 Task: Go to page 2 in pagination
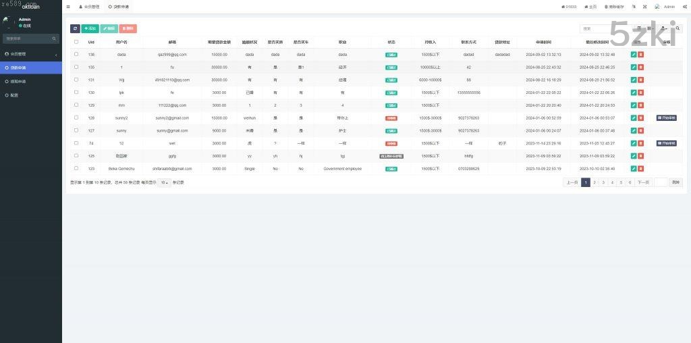tap(595, 182)
